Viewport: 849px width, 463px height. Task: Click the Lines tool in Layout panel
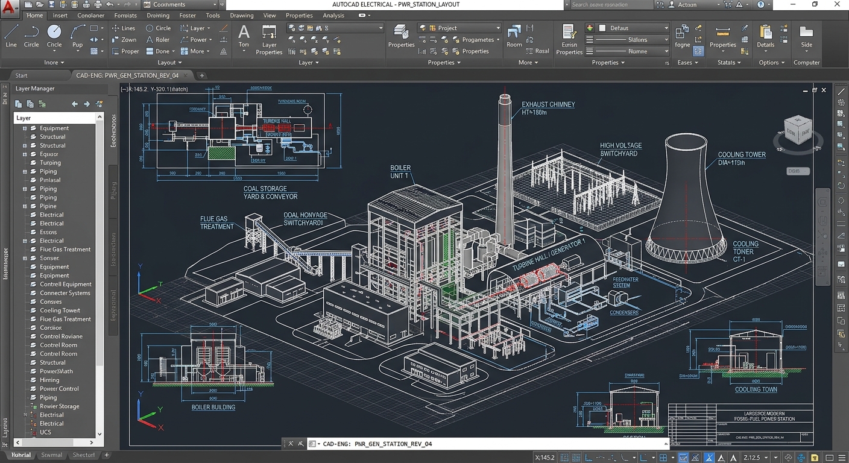(x=123, y=28)
